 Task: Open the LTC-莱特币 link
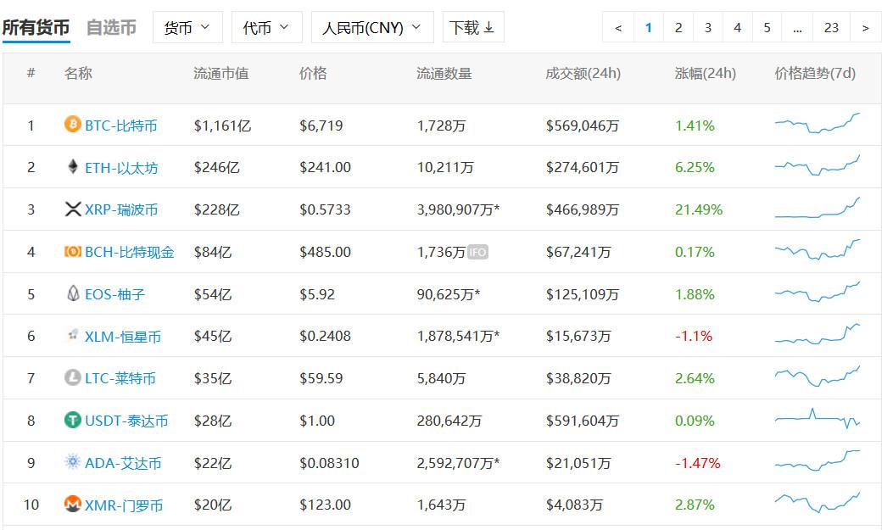[x=120, y=378]
